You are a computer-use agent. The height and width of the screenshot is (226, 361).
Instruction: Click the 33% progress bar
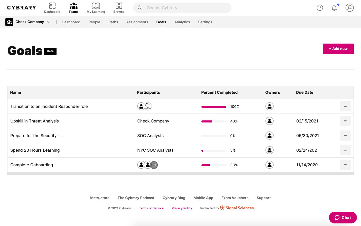click(x=214, y=165)
